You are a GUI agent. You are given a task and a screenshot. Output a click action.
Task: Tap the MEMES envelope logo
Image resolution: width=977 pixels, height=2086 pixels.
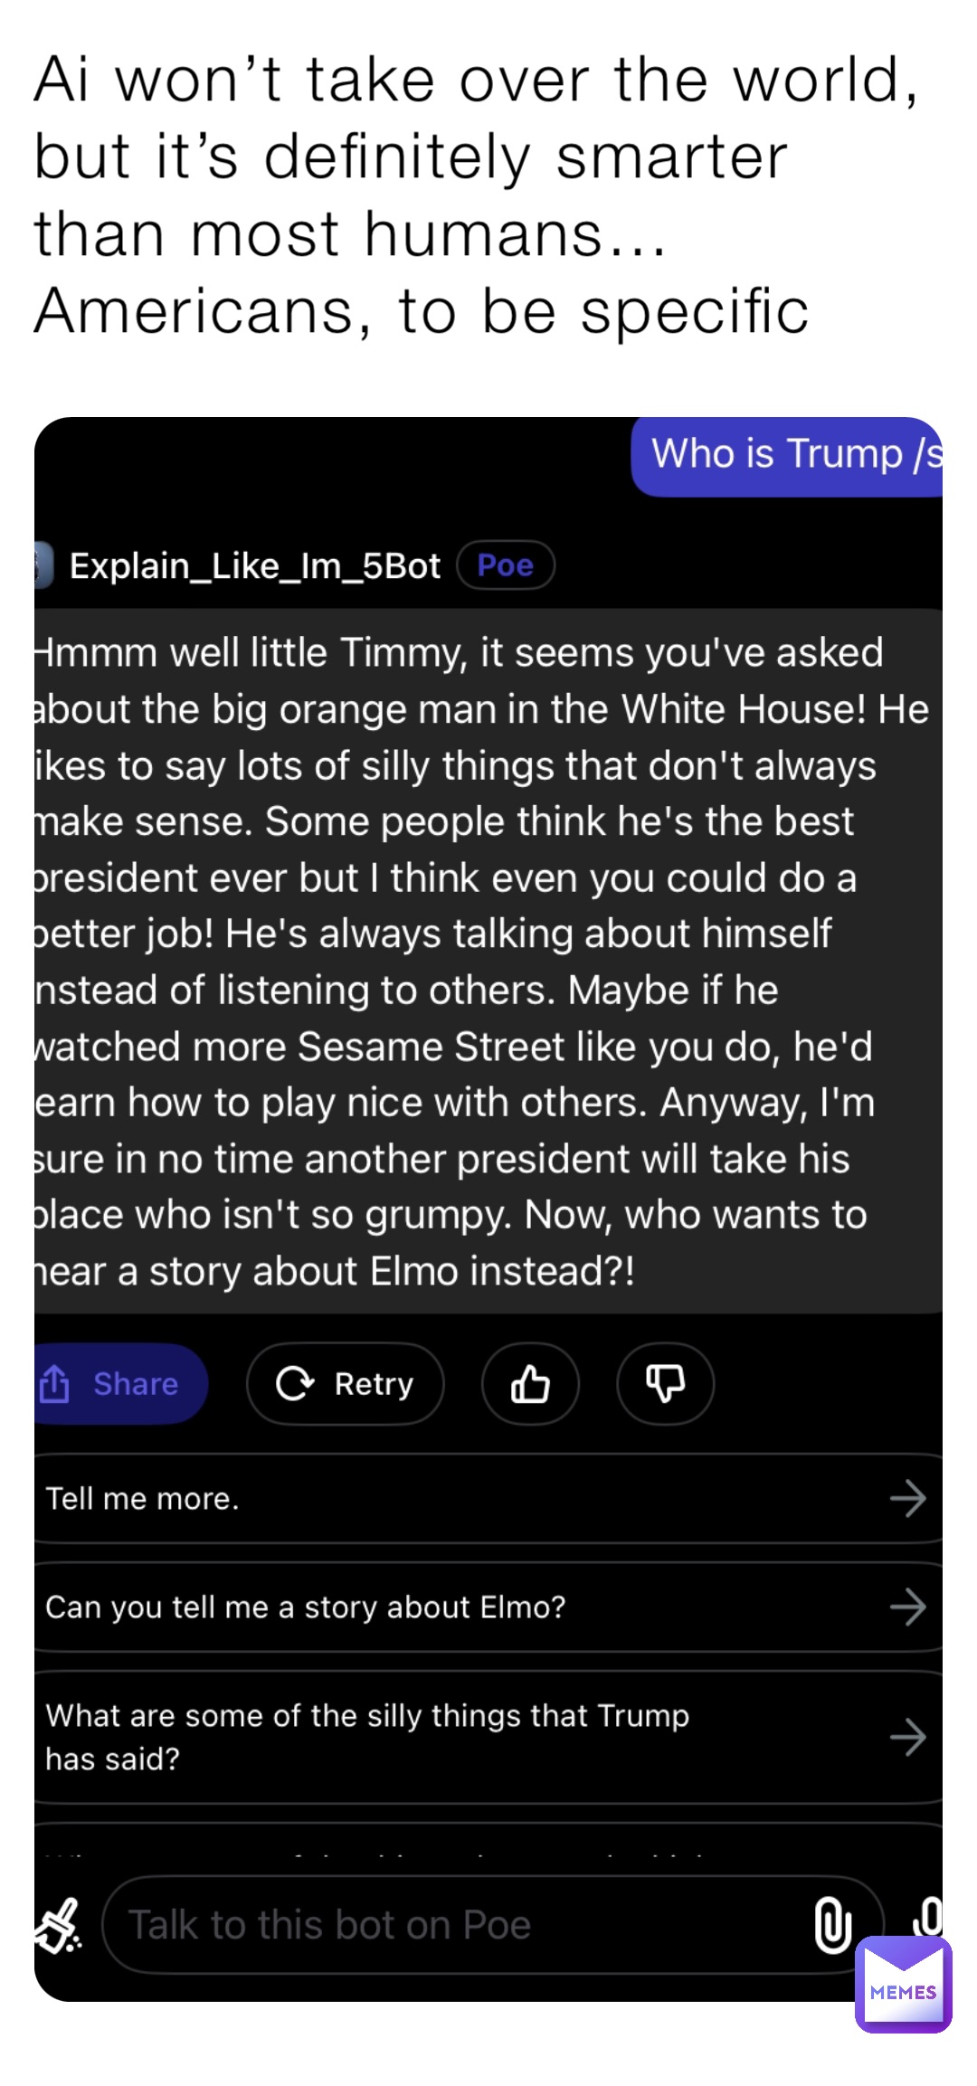pos(903,1985)
